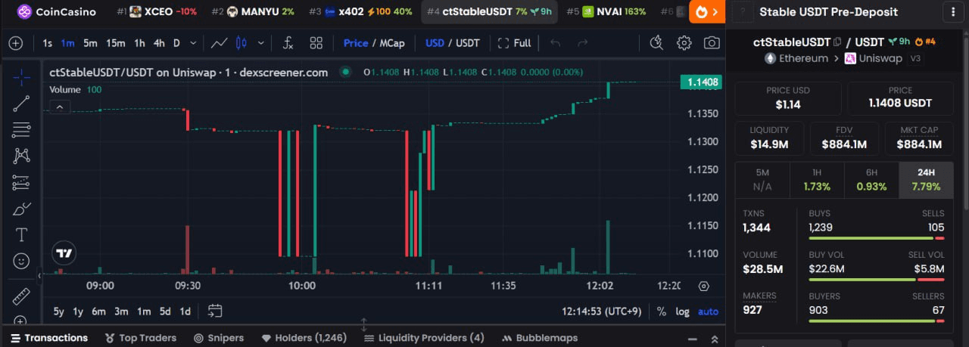Screen dimensions: 969x347
Task: Open the Bubblemaps tab
Action: click(x=539, y=338)
